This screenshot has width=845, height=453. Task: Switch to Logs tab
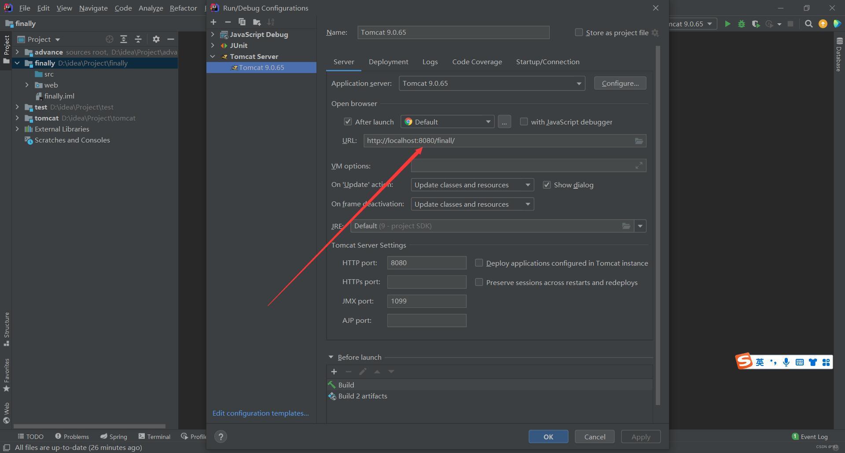(x=430, y=62)
